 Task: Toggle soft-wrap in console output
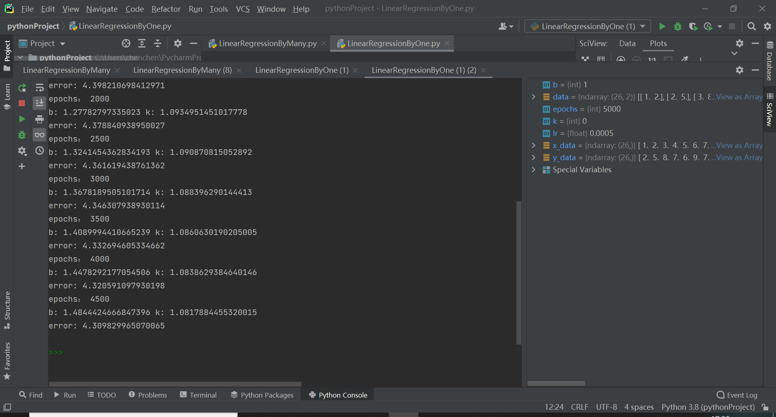(40, 88)
